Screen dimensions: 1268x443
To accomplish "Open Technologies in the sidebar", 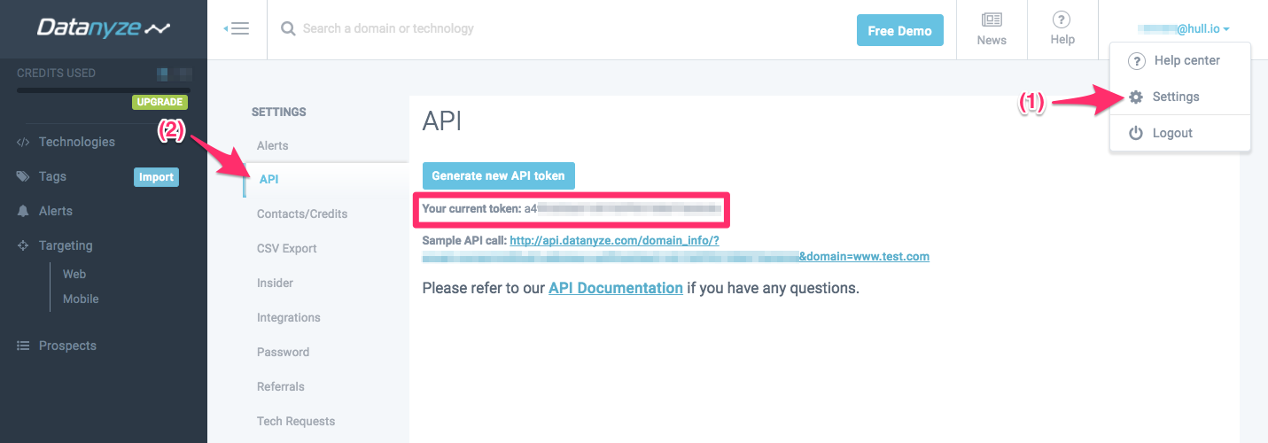I will pos(77,142).
